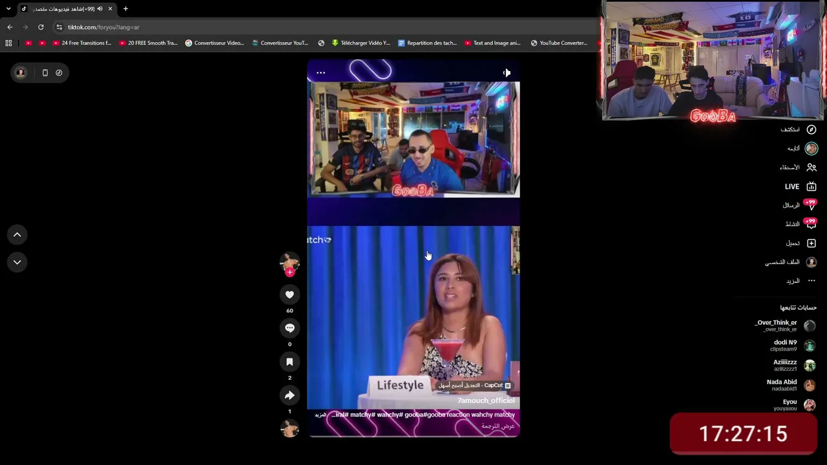Open Upload (تحميل) with the plus icon
827x465 pixels.
801,243
